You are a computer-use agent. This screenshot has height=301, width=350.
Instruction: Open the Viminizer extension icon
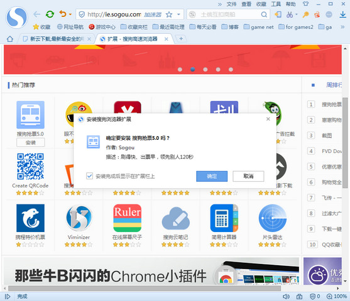click(x=79, y=218)
